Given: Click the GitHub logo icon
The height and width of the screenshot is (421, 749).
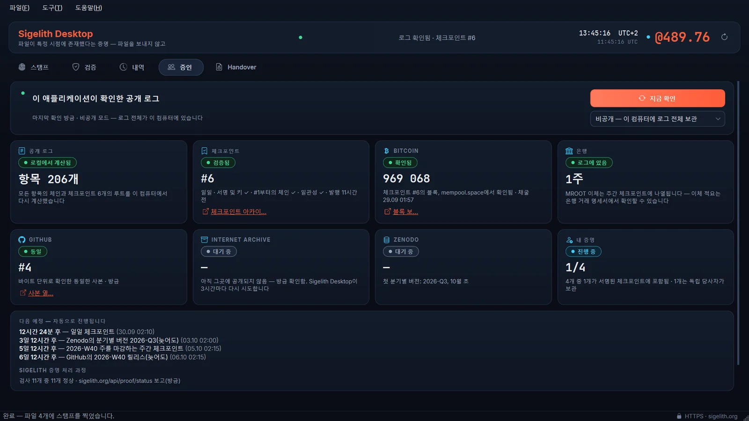Looking at the screenshot, I should [x=22, y=240].
